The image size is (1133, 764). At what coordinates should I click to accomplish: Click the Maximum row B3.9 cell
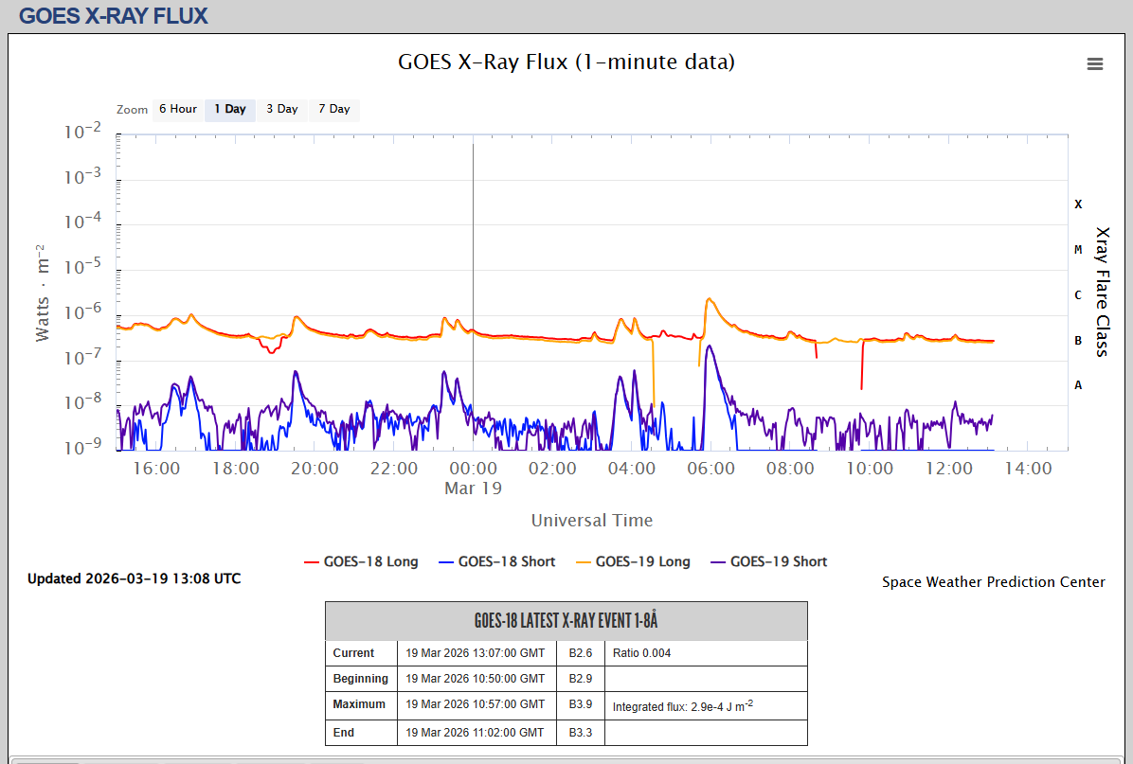pos(581,704)
